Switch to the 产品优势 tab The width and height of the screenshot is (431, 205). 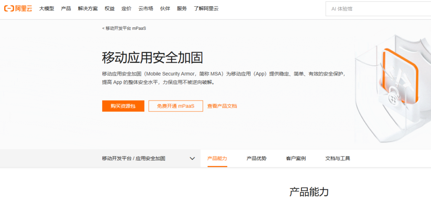click(256, 158)
